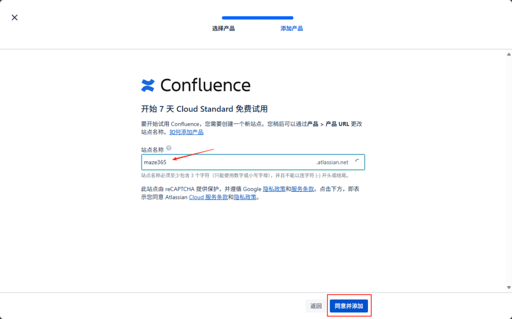Screen dimensions: 512x319
Task: Open the 站点名称 help tooltip icon
Action: 169,147
